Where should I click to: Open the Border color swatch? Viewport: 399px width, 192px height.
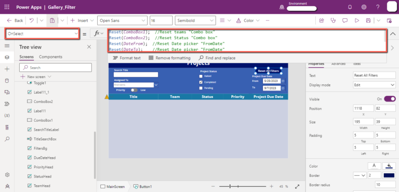[x=389, y=175]
